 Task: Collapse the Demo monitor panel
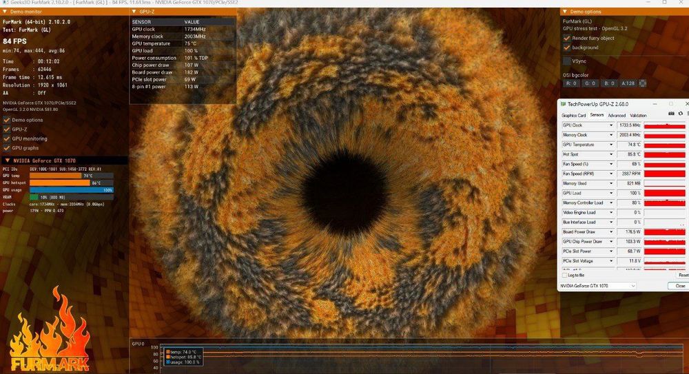pos(5,12)
